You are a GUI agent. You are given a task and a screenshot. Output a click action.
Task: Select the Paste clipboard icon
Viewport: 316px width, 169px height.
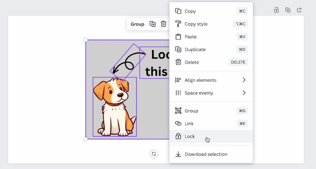pos(178,37)
